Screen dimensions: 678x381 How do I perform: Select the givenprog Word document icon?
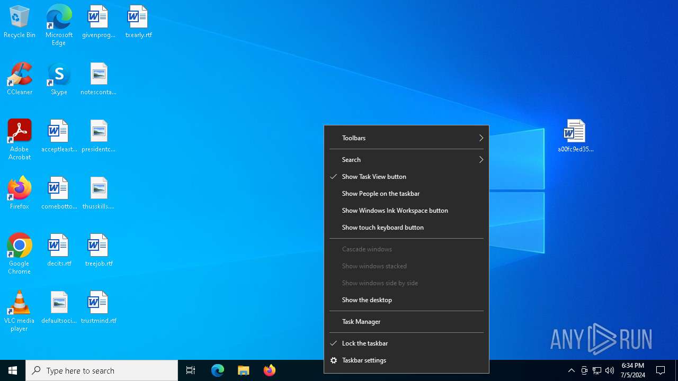[x=99, y=22]
